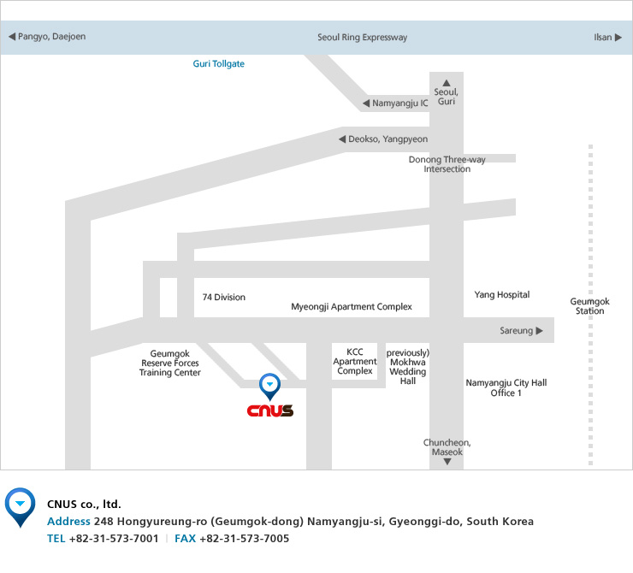Click the Geumgok Station label

(x=590, y=306)
